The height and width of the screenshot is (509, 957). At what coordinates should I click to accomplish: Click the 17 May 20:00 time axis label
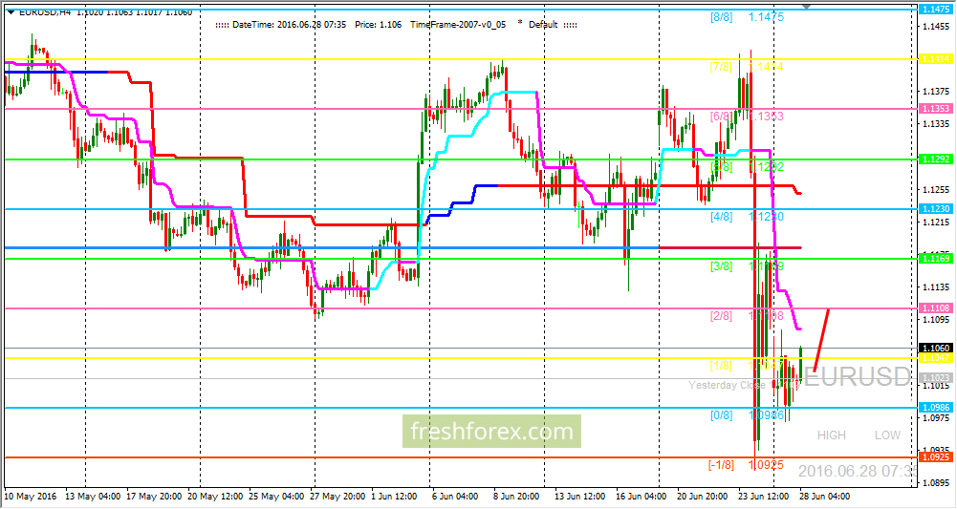click(x=153, y=497)
